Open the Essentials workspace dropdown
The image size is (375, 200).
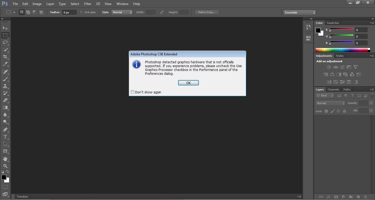(299, 13)
